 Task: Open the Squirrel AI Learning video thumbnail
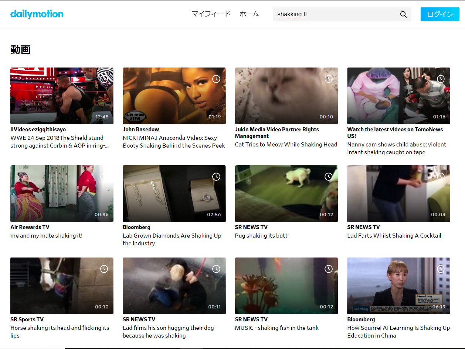pyautogui.click(x=398, y=286)
